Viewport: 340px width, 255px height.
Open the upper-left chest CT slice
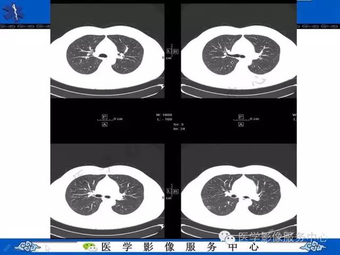coord(107,51)
